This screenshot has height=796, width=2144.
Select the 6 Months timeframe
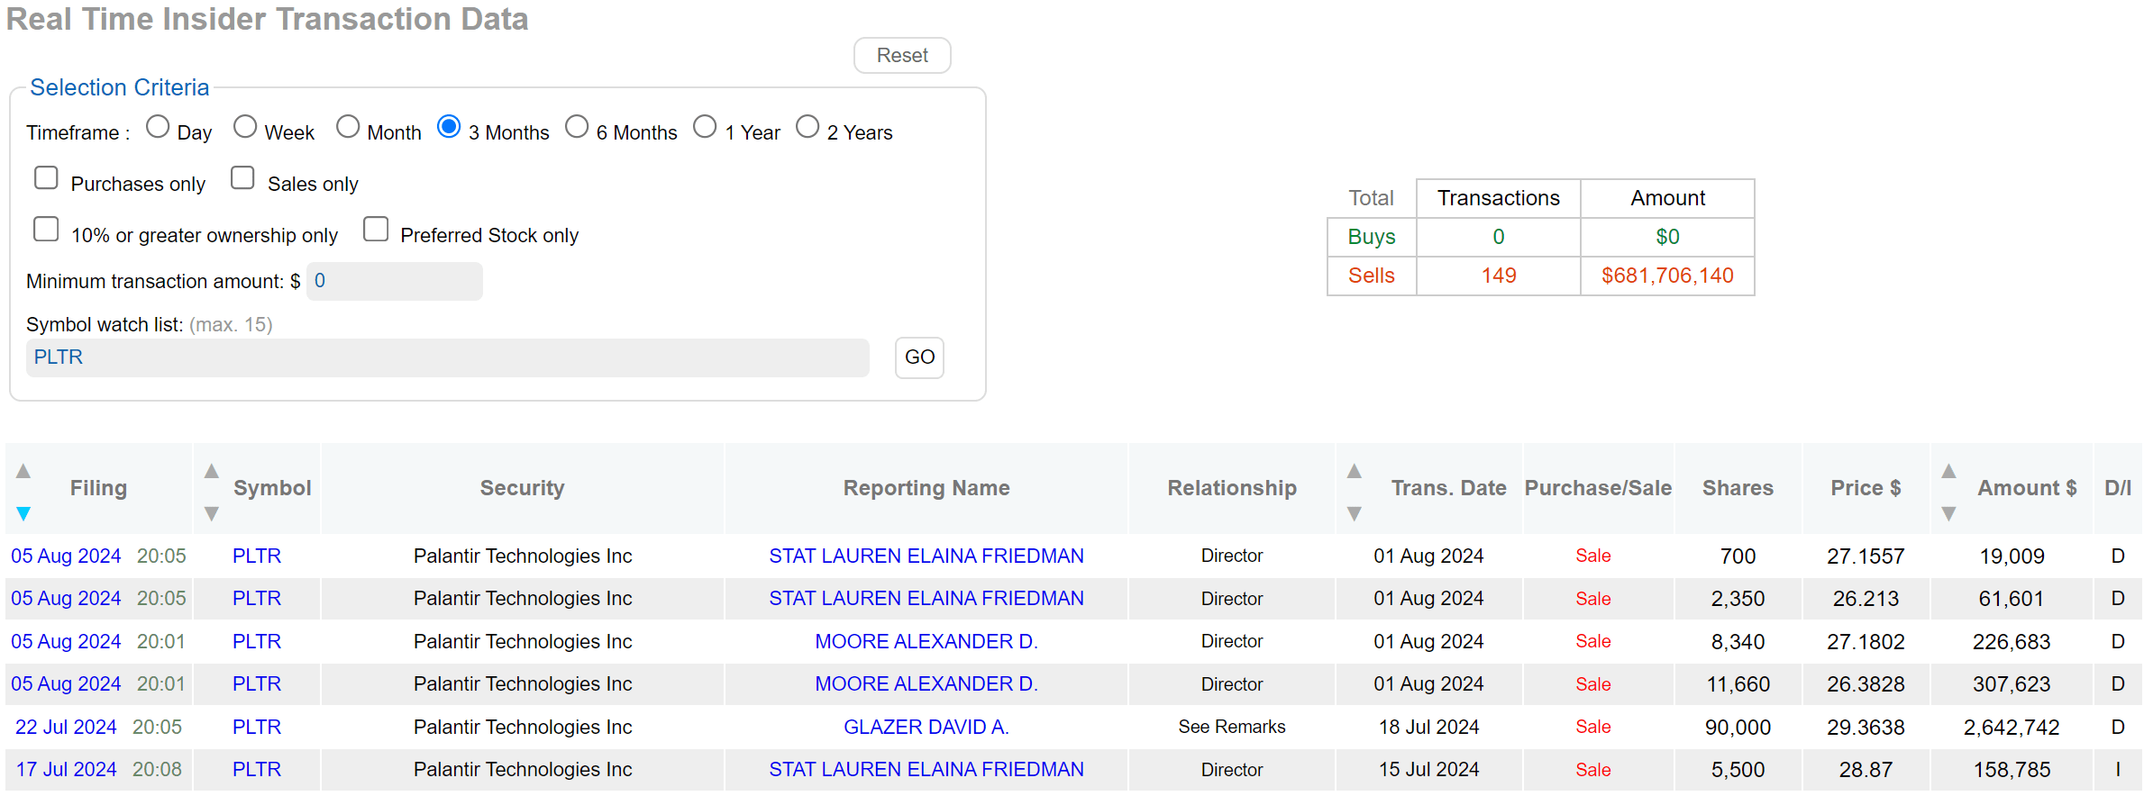click(577, 127)
